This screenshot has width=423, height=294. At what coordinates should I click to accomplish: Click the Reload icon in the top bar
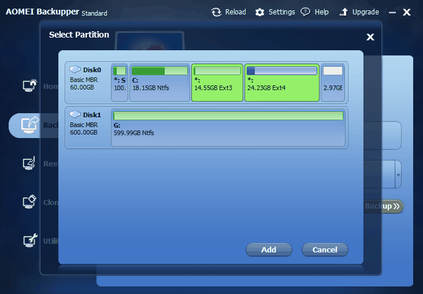click(x=216, y=12)
